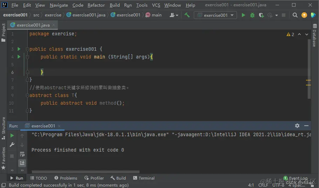Click the orange update arrow icon
Viewport: 319px width, 188px height.
click(304, 15)
